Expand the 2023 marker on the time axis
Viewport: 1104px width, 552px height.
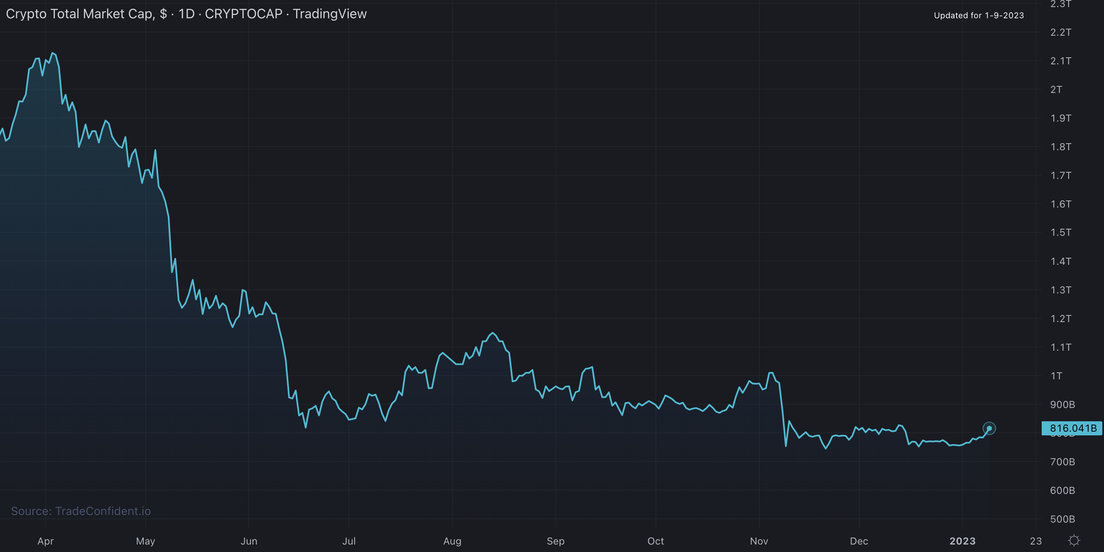click(x=962, y=541)
